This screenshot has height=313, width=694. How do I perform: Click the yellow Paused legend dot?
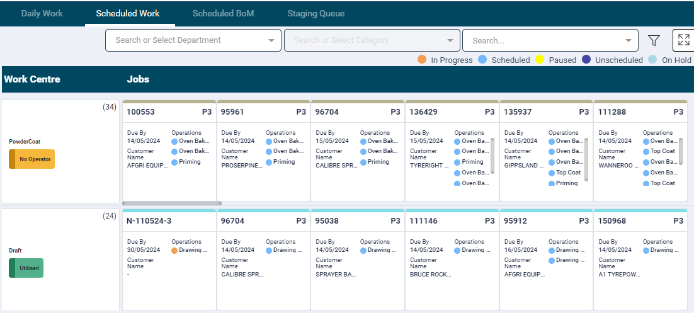tap(540, 60)
